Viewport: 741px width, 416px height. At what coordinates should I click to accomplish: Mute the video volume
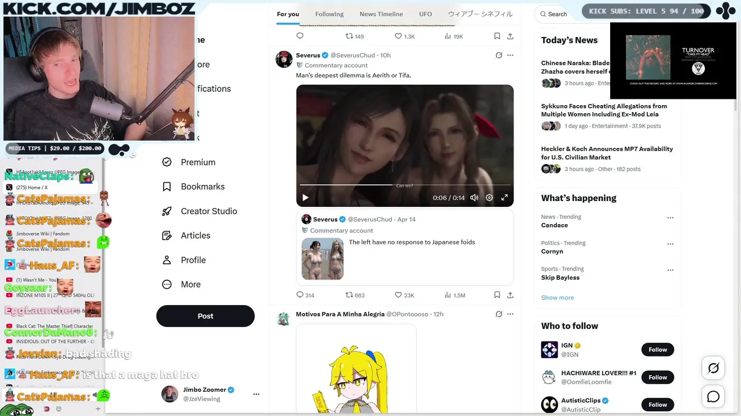tap(474, 198)
